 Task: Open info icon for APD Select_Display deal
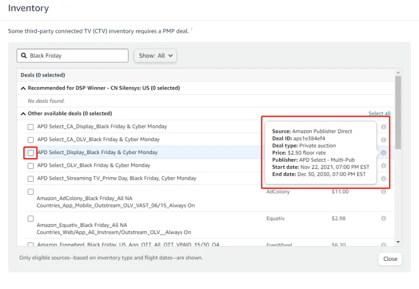tap(384, 153)
